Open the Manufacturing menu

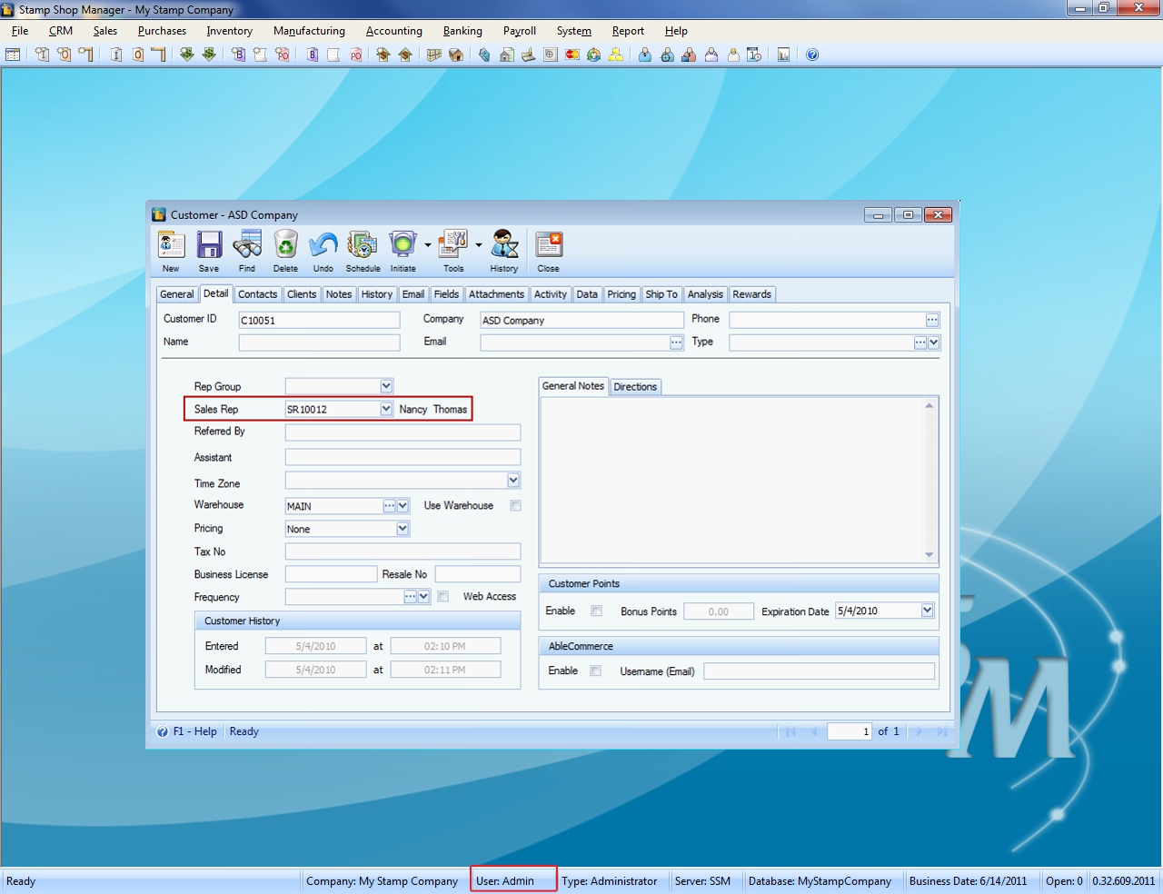pos(309,31)
